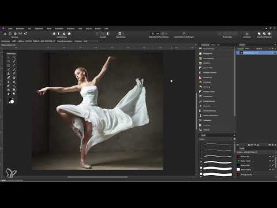Open the Ansicht menu
Viewport: 277px width, 208px height.
point(89,28)
